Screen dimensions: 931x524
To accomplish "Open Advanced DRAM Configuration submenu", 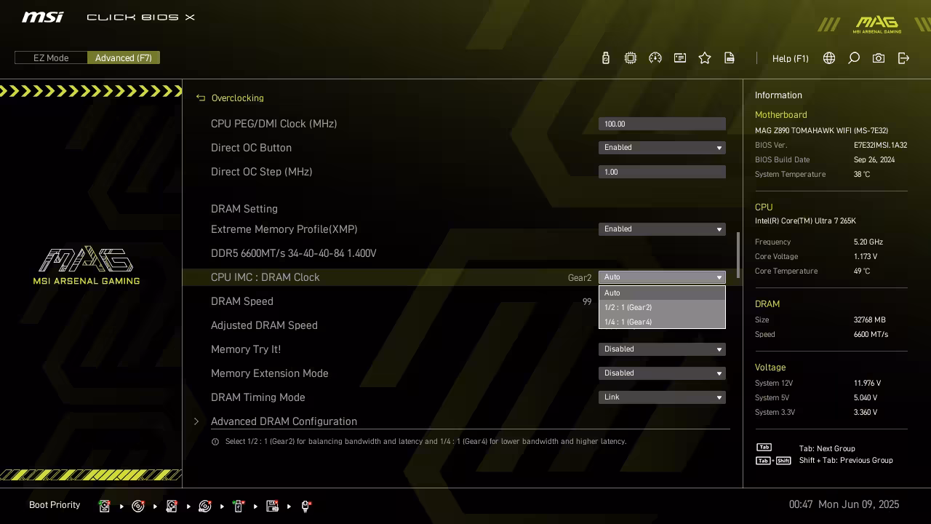I will tap(284, 421).
